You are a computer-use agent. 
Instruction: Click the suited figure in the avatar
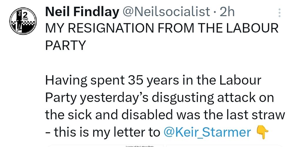[x=19, y=20]
